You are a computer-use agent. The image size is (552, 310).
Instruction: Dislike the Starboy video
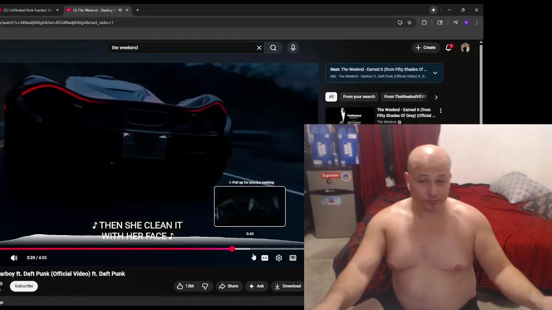pyautogui.click(x=205, y=286)
